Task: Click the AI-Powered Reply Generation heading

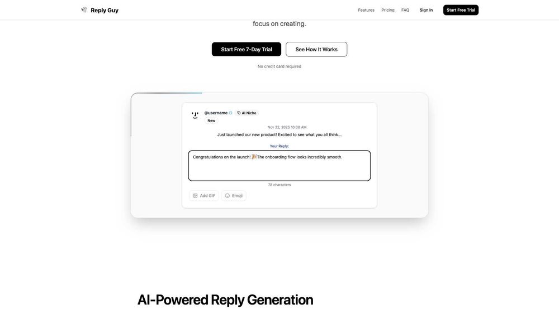Action: (225, 299)
